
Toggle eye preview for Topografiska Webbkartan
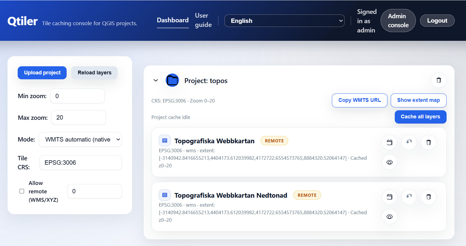point(390,162)
